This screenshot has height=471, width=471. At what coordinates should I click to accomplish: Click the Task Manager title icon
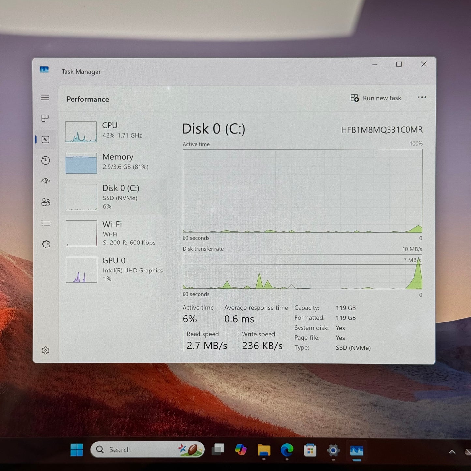[44, 70]
